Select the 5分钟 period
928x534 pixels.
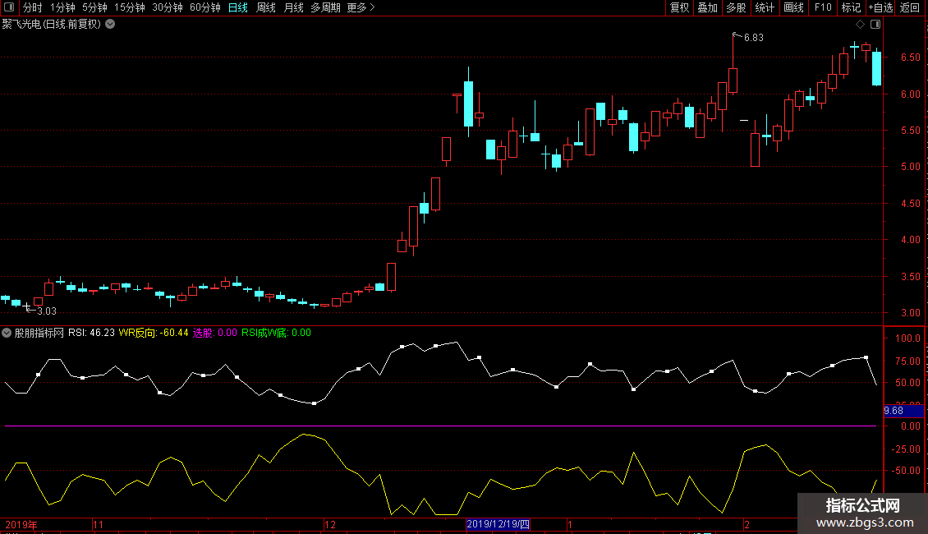coord(94,7)
